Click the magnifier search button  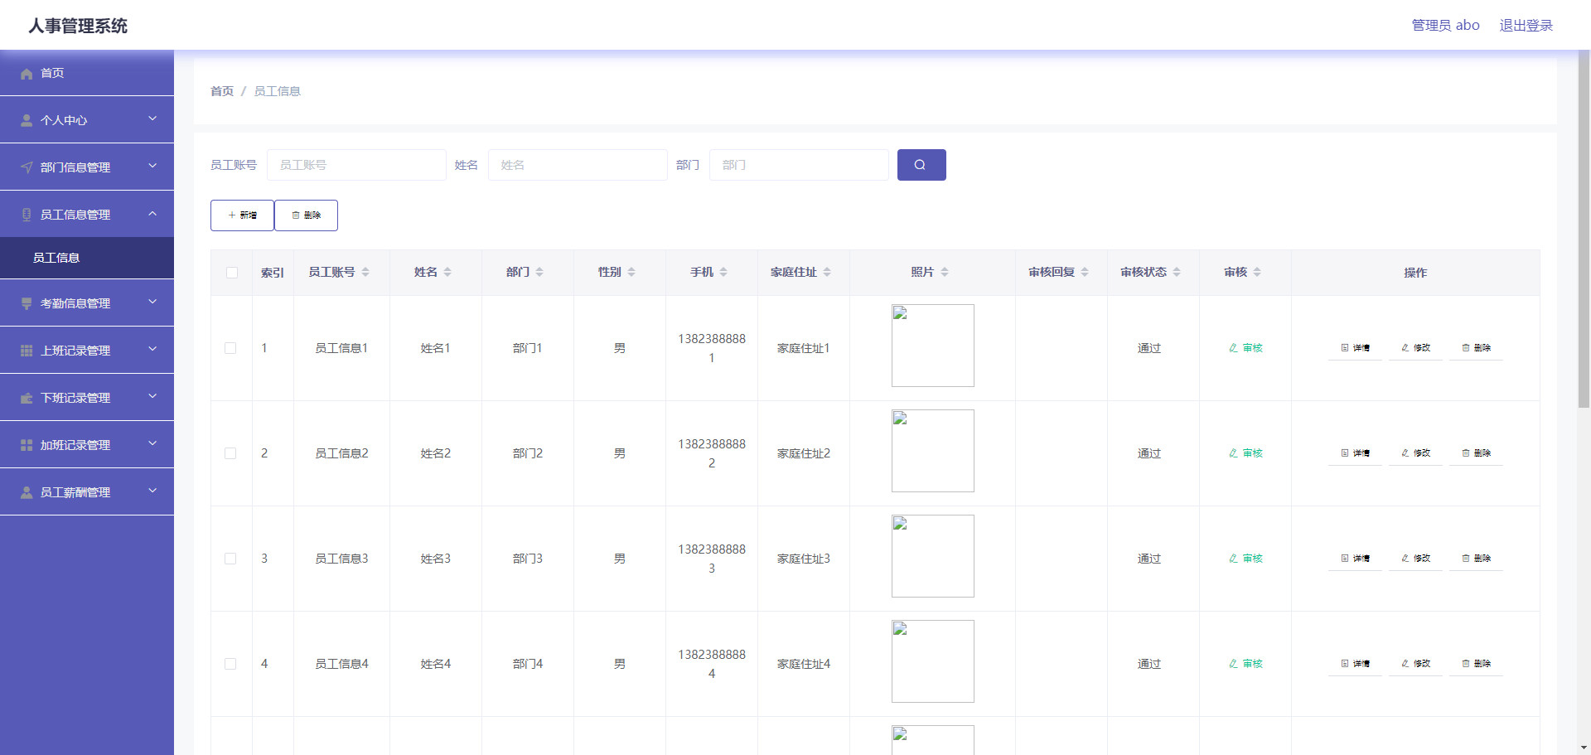[x=921, y=165]
